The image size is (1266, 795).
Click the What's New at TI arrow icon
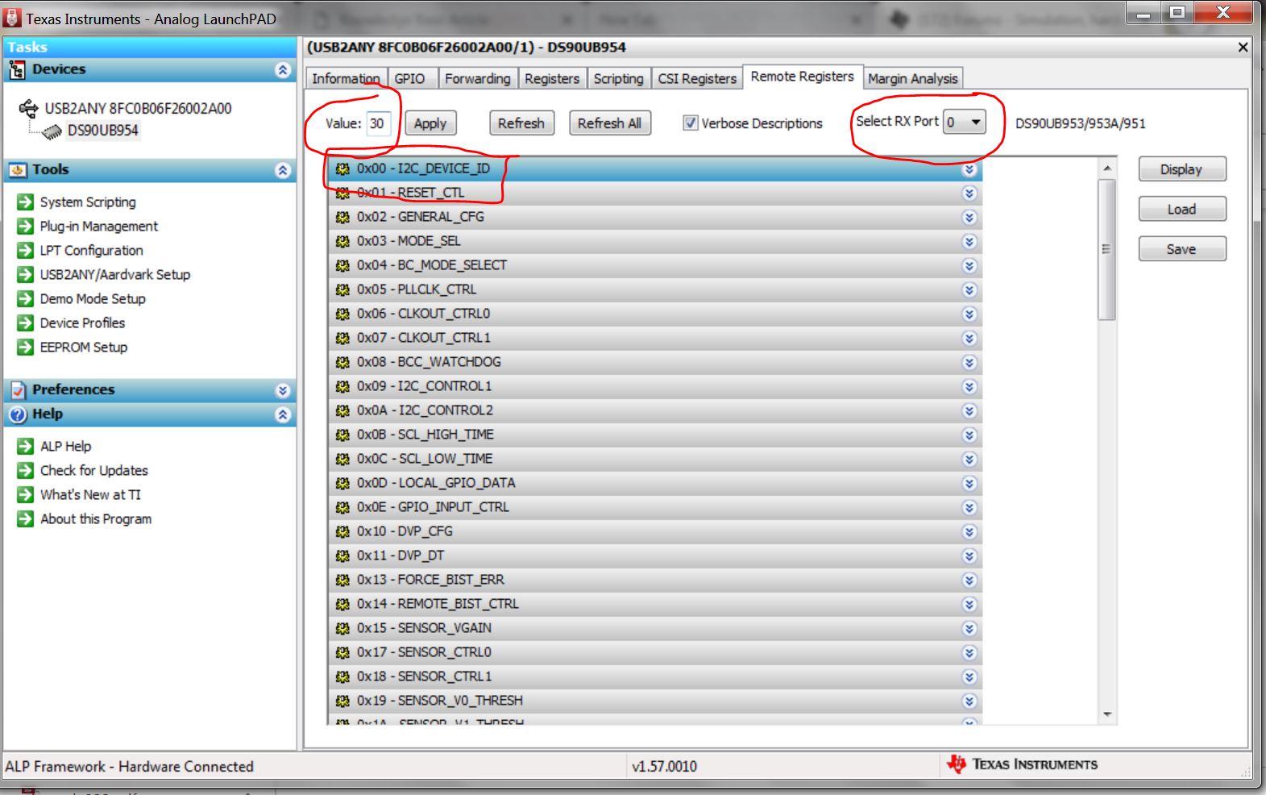[25, 495]
